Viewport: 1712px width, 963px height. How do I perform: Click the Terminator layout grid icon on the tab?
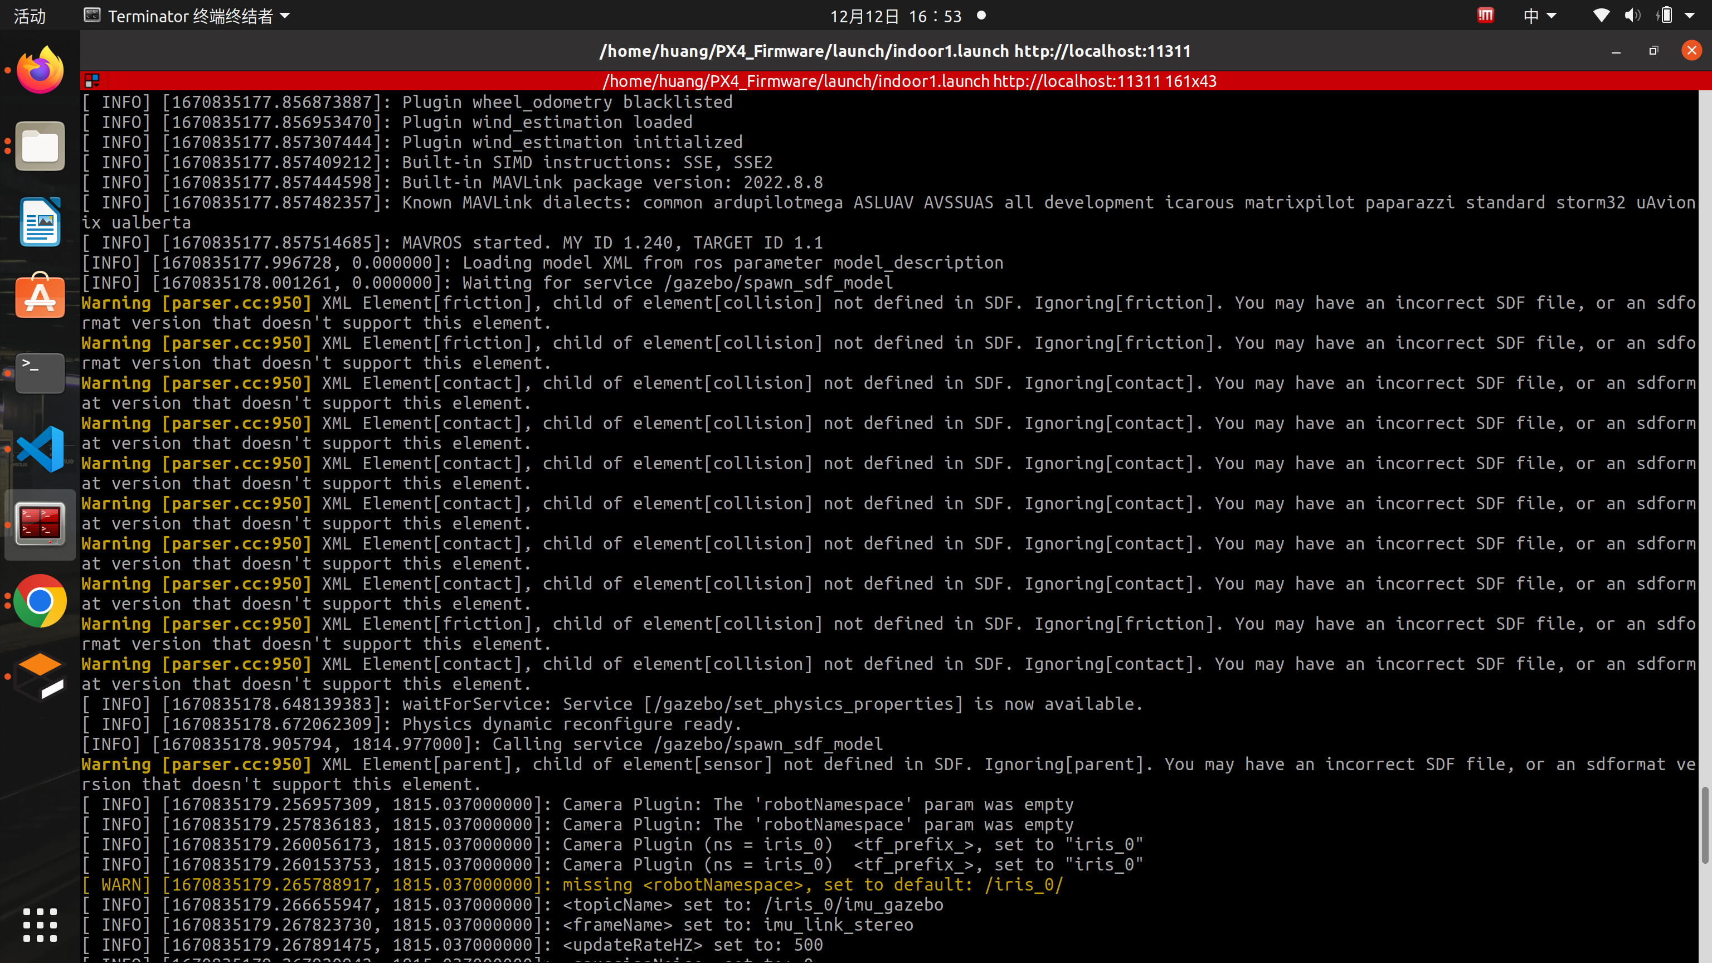[x=93, y=80]
